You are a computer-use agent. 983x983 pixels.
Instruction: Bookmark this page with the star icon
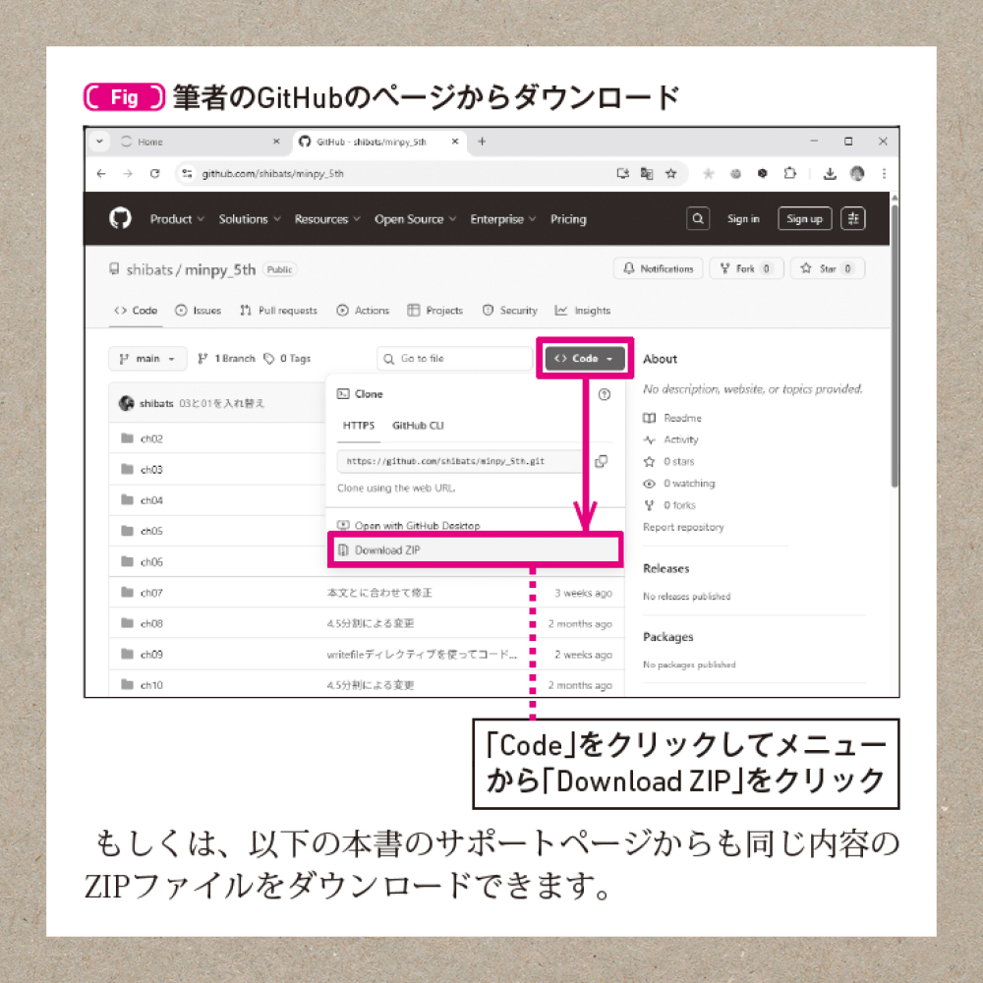coord(670,174)
